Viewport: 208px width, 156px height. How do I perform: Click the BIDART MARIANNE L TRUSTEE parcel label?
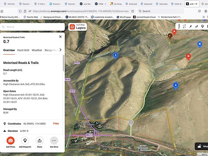(143, 148)
